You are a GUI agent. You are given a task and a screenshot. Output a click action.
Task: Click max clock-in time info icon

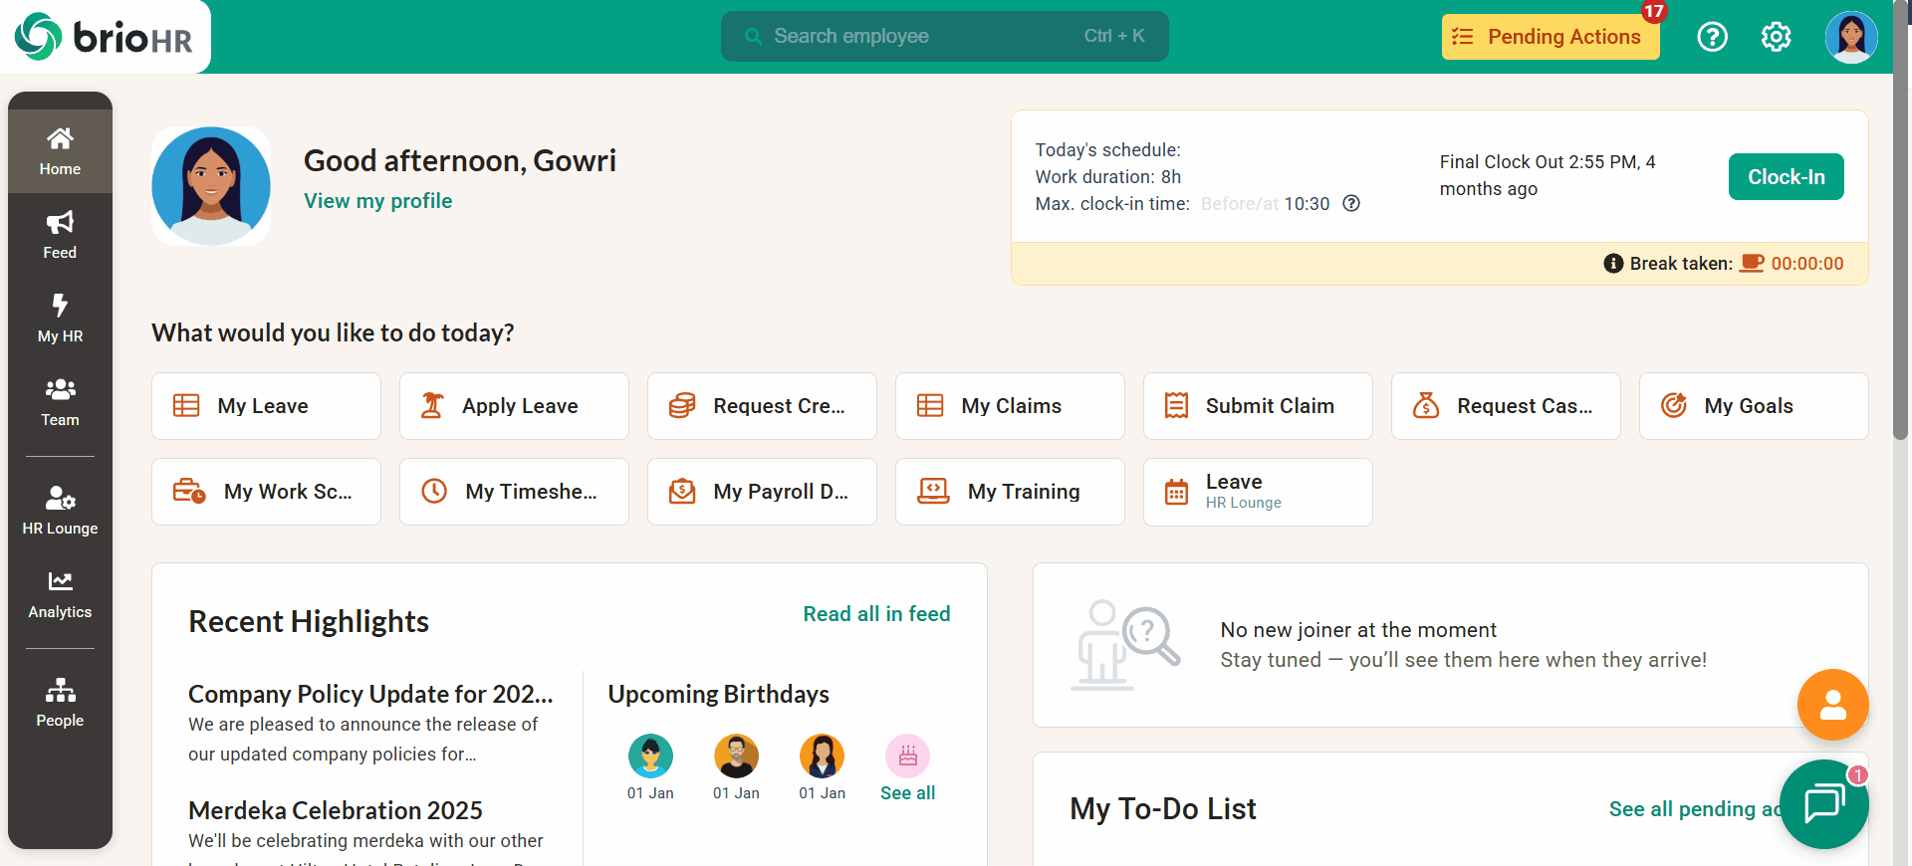coord(1351,204)
